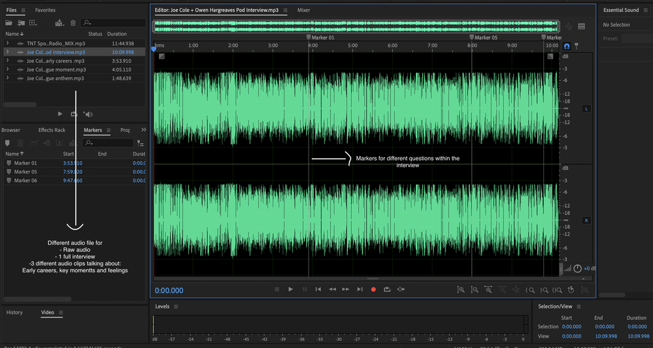Open the Editor panel menu icon
Viewport: 653px width, 348px height.
[x=285, y=10]
